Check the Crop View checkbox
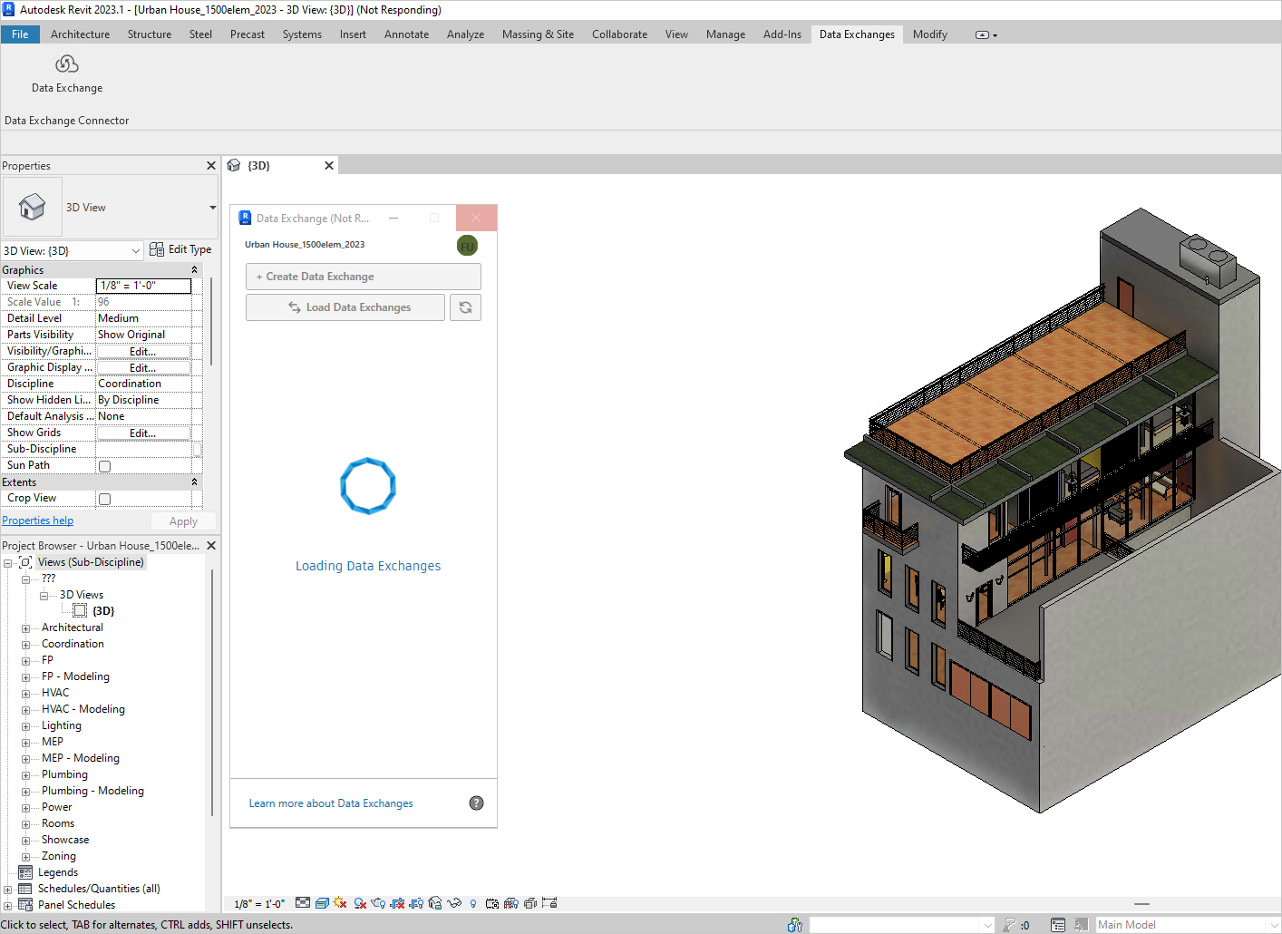 105,499
